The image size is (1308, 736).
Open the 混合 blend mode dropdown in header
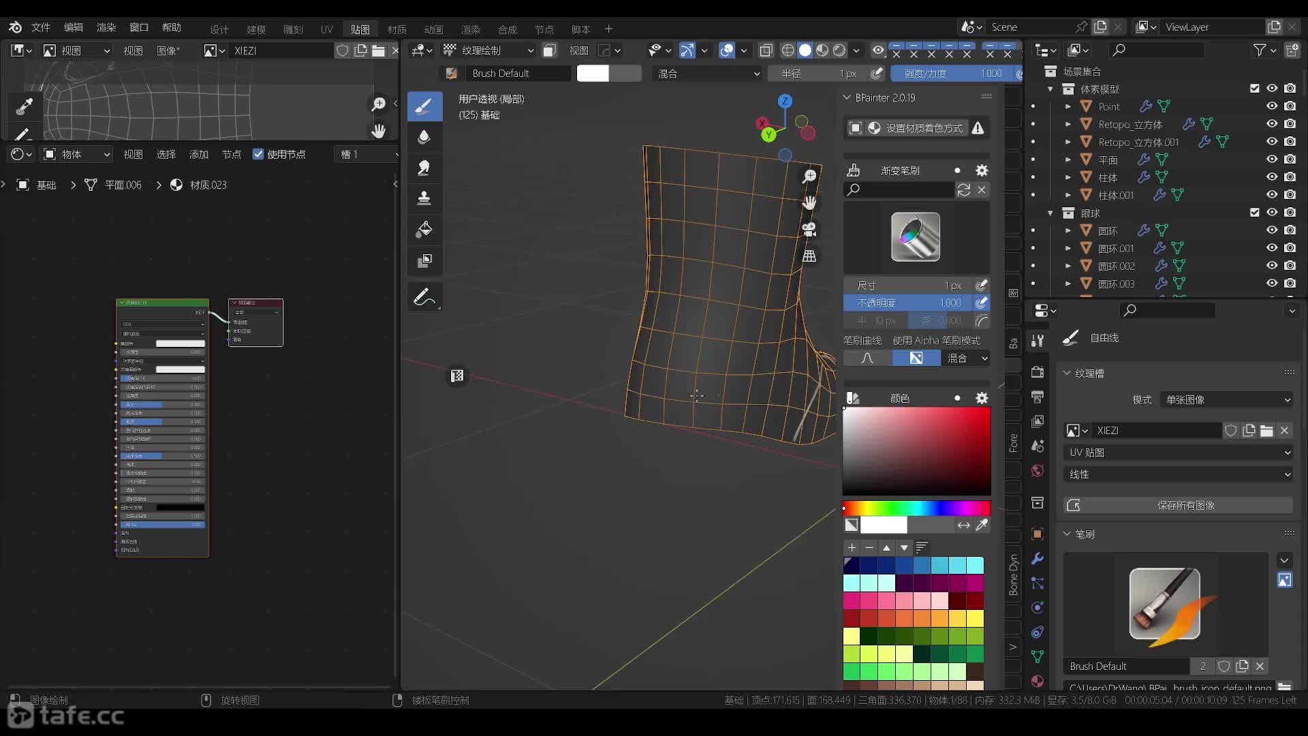pyautogui.click(x=708, y=74)
